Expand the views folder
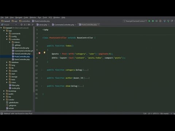 [x=7, y=82]
